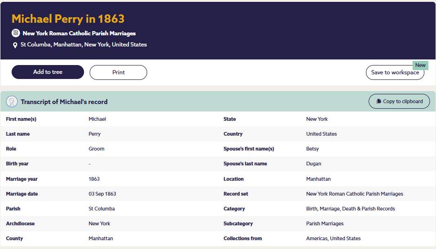Click the first name value Michael
The width and height of the screenshot is (436, 249).
(98, 119)
